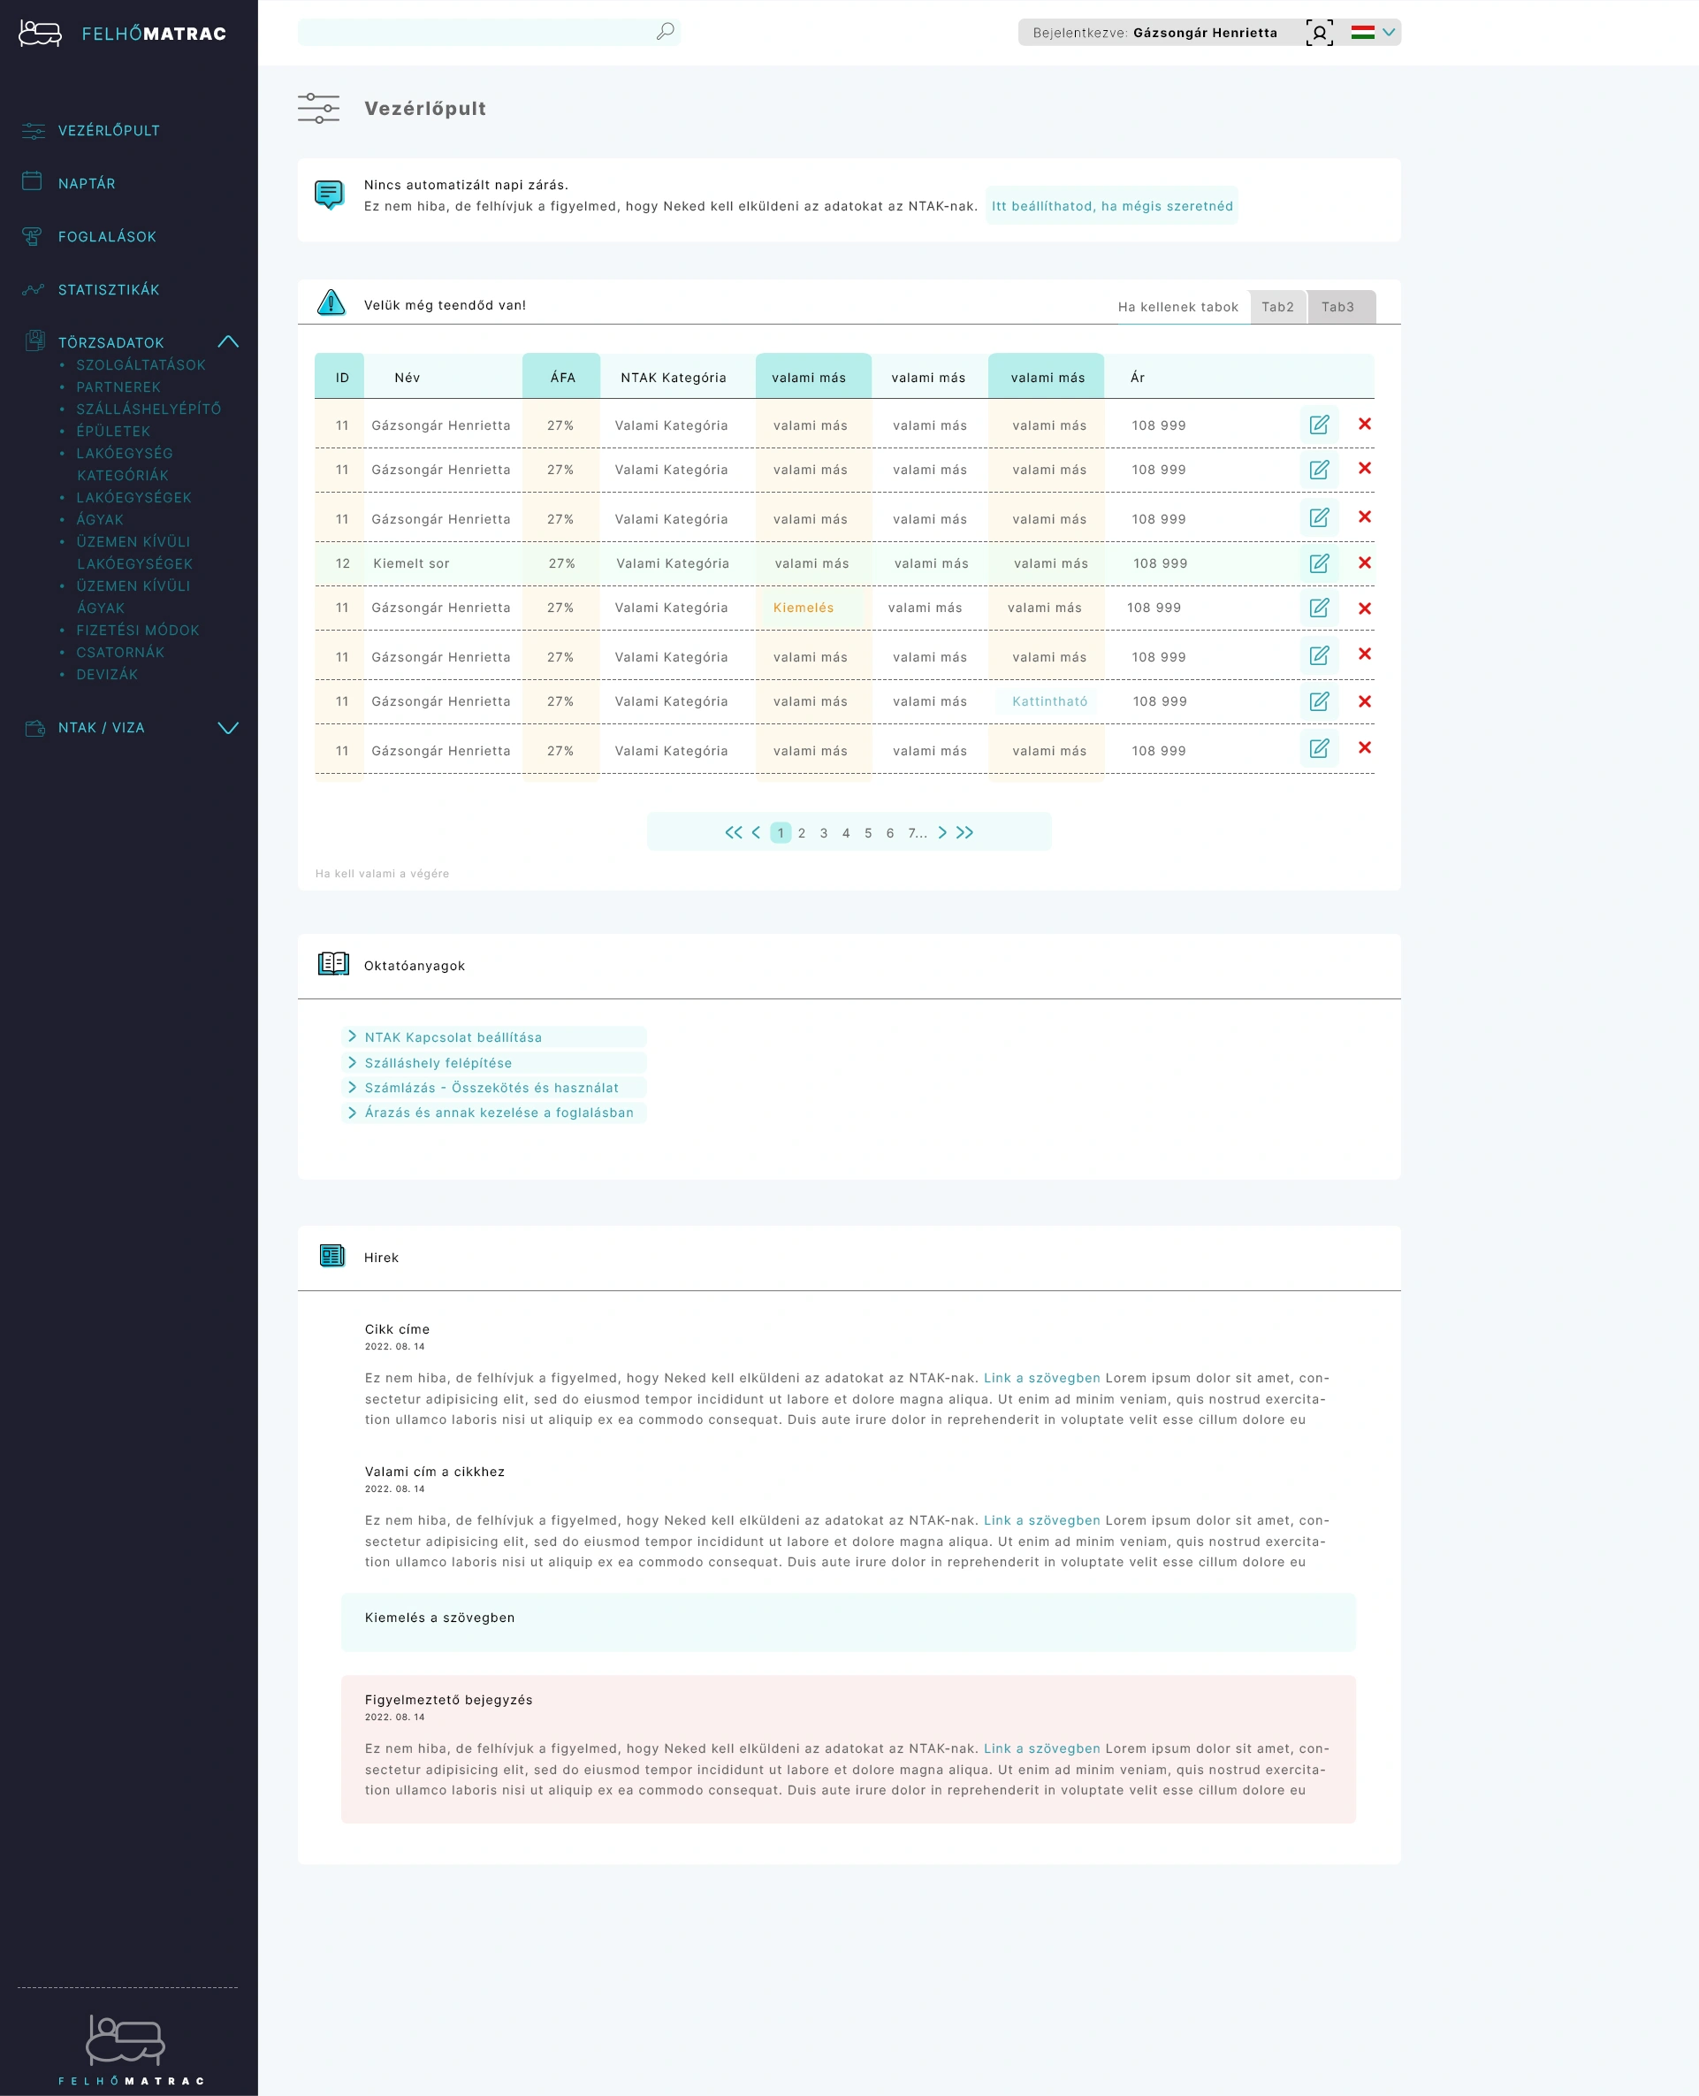This screenshot has height=2096, width=1699.
Task: Collapse the Törzsadatok submenu
Action: [228, 341]
